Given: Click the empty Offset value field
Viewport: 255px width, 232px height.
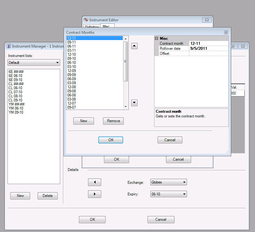Looking at the screenshot, I should (209, 54).
